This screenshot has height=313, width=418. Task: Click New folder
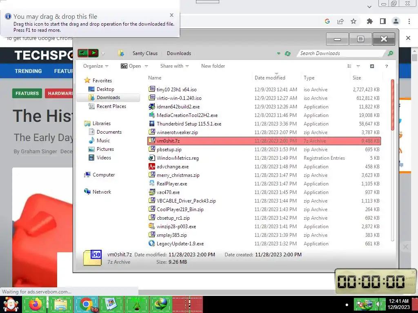tap(213, 66)
